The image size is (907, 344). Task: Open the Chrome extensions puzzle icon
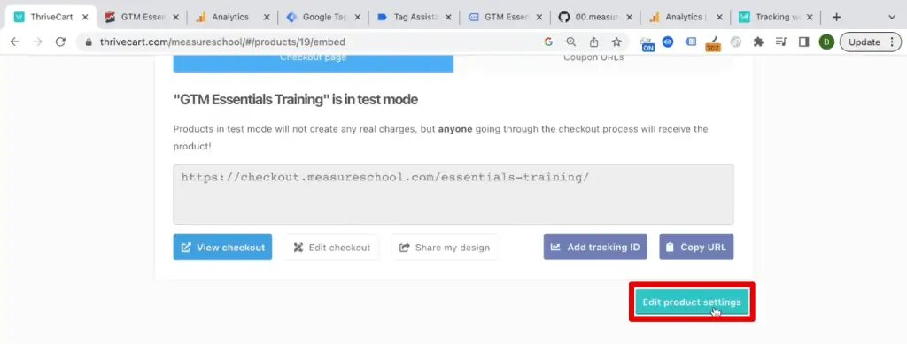pos(758,42)
